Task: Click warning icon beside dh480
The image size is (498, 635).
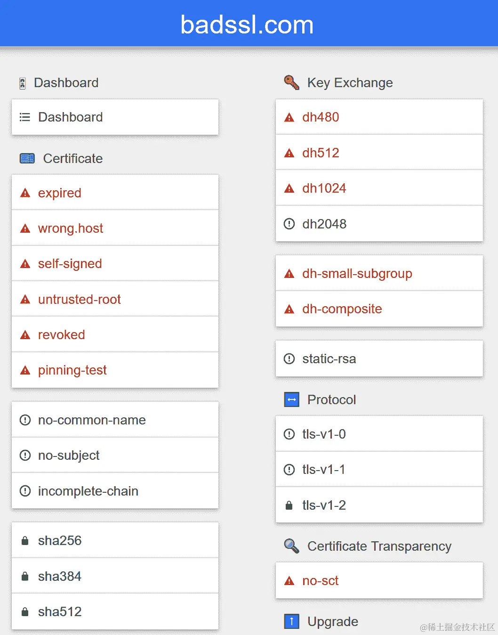Action: (x=289, y=117)
